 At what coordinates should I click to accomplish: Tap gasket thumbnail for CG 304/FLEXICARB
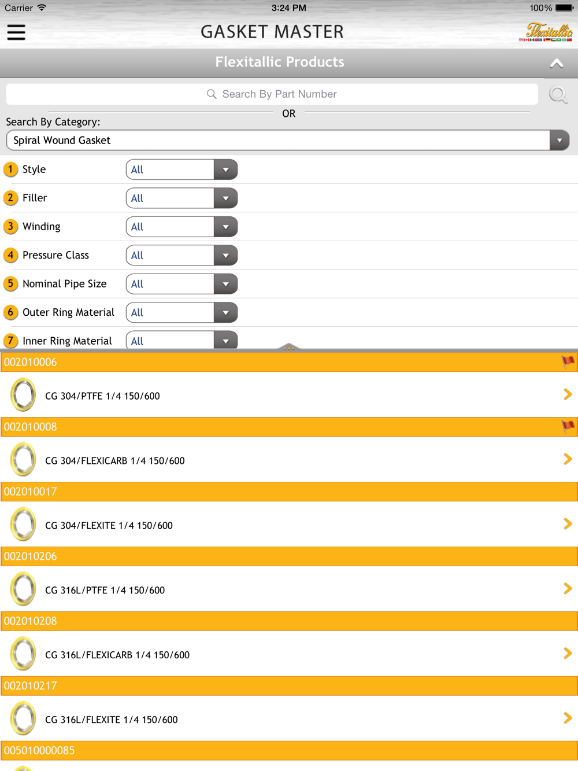(x=23, y=460)
